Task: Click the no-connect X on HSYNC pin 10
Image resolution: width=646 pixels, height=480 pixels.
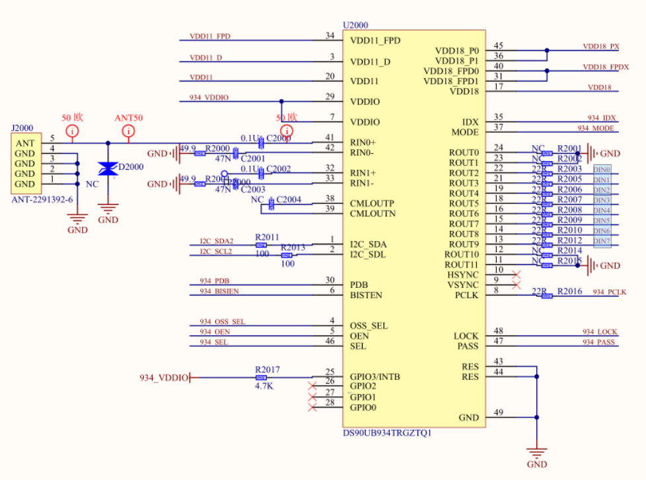Action: click(517, 275)
